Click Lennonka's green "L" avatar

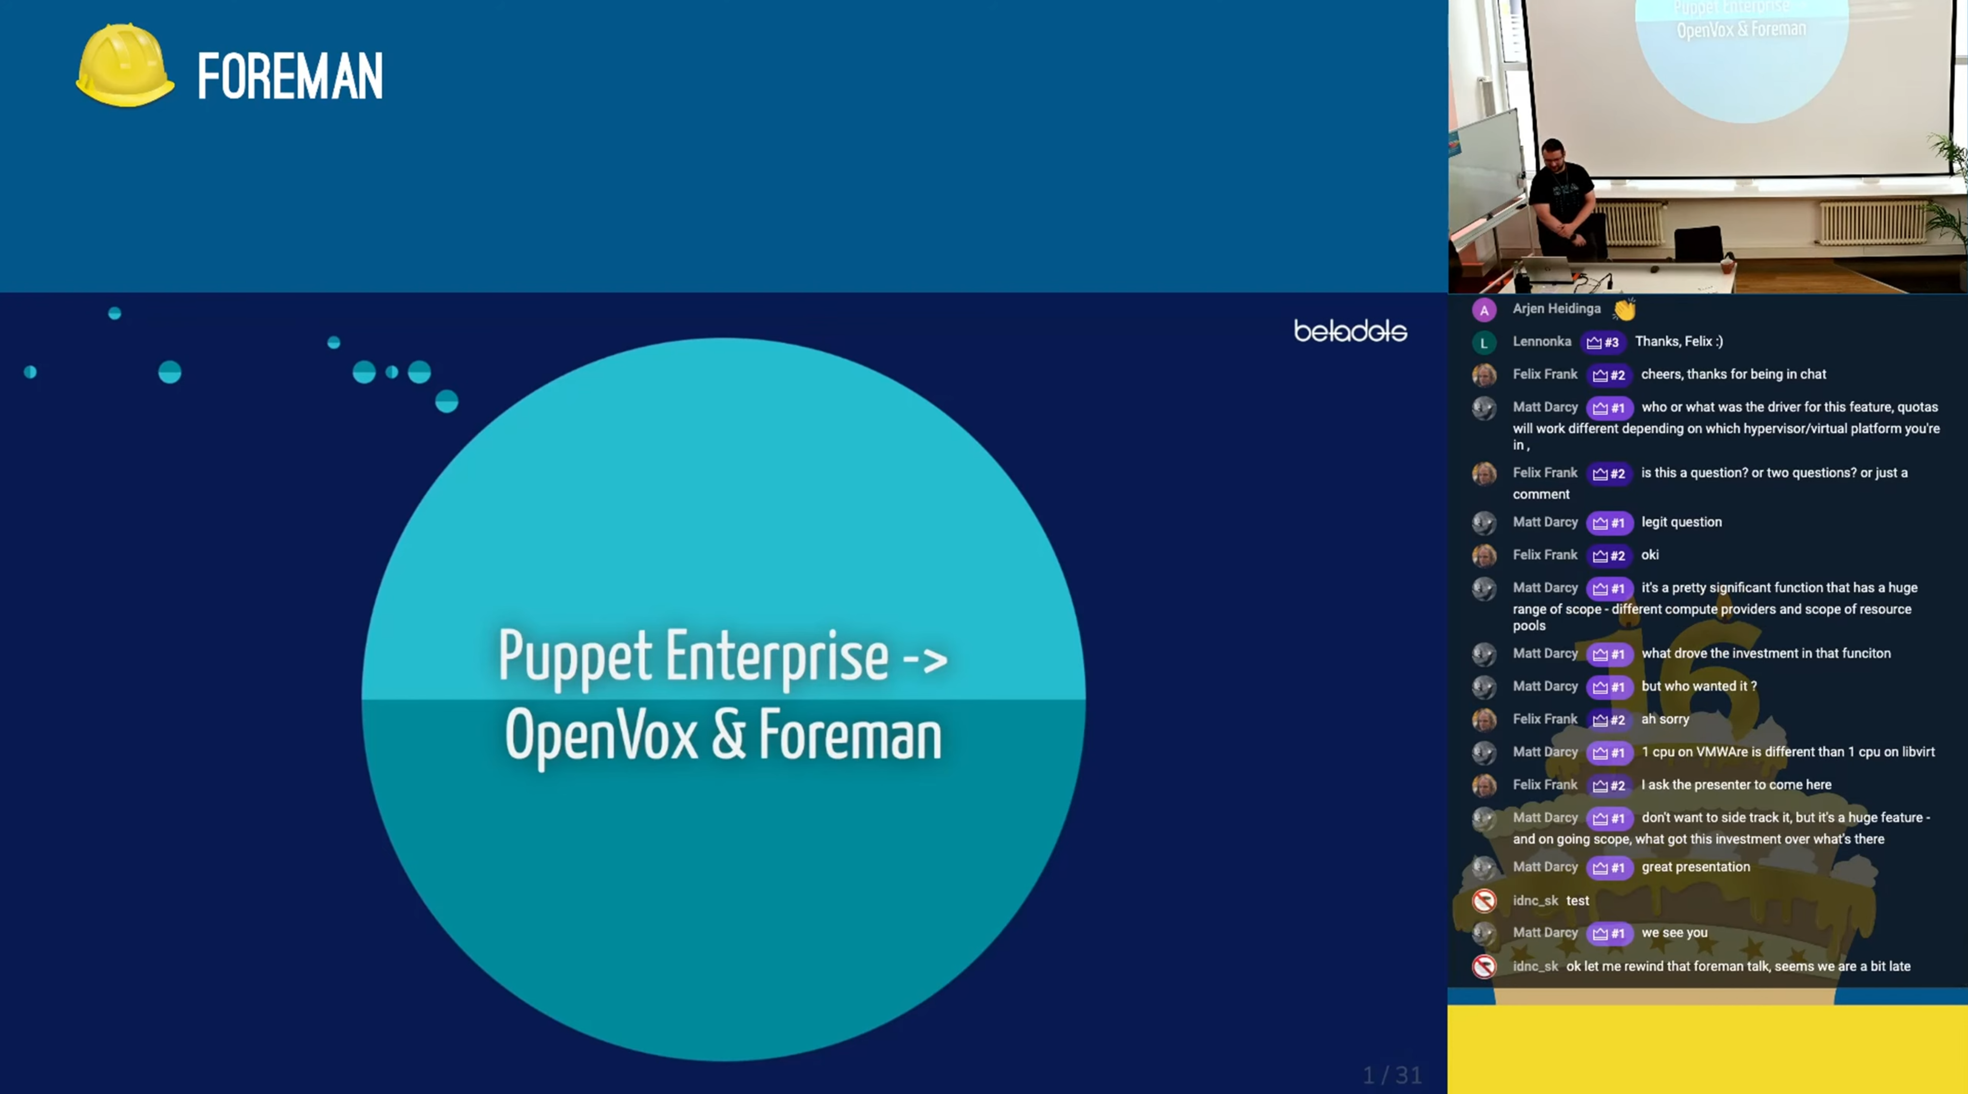[x=1483, y=343]
